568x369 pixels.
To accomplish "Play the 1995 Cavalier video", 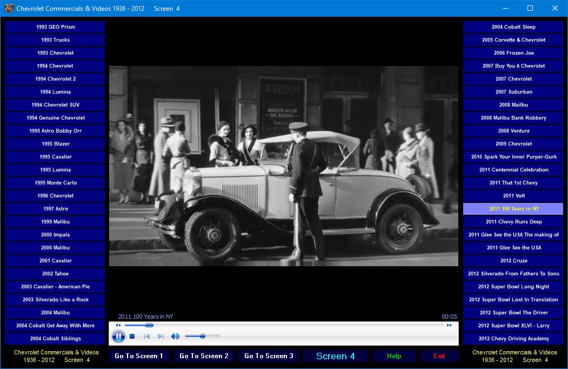I will point(55,157).
